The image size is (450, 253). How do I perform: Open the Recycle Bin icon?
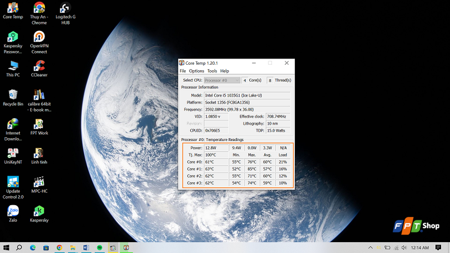coord(13,98)
